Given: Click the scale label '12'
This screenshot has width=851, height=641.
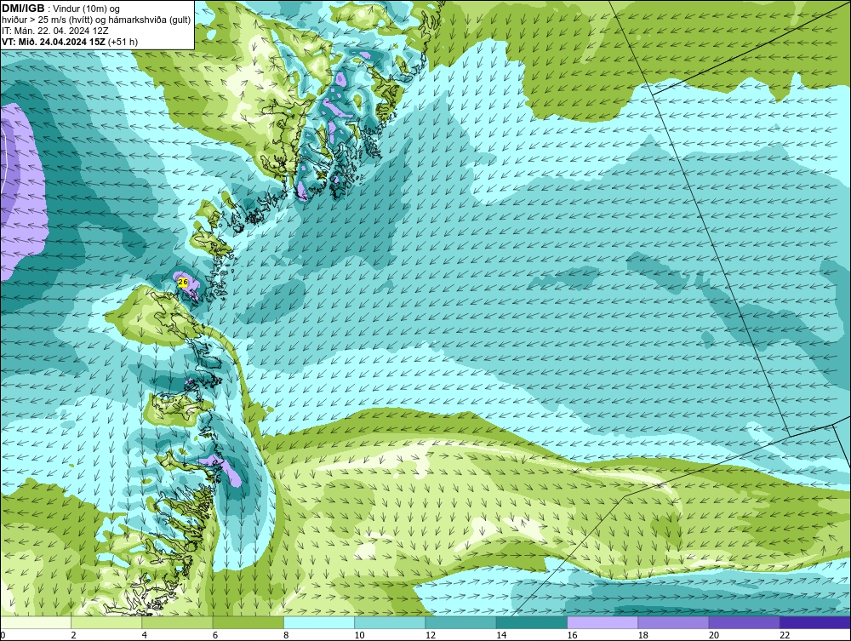Looking at the screenshot, I should (x=430, y=635).
